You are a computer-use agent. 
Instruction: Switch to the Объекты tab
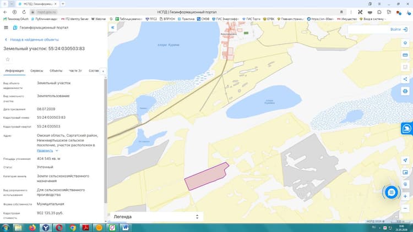point(56,71)
